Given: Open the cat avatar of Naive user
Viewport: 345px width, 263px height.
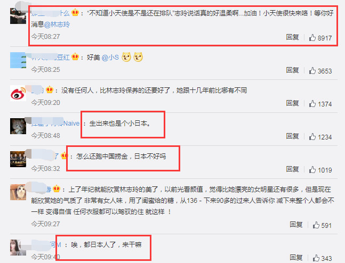Looking at the screenshot, I should [18, 126].
